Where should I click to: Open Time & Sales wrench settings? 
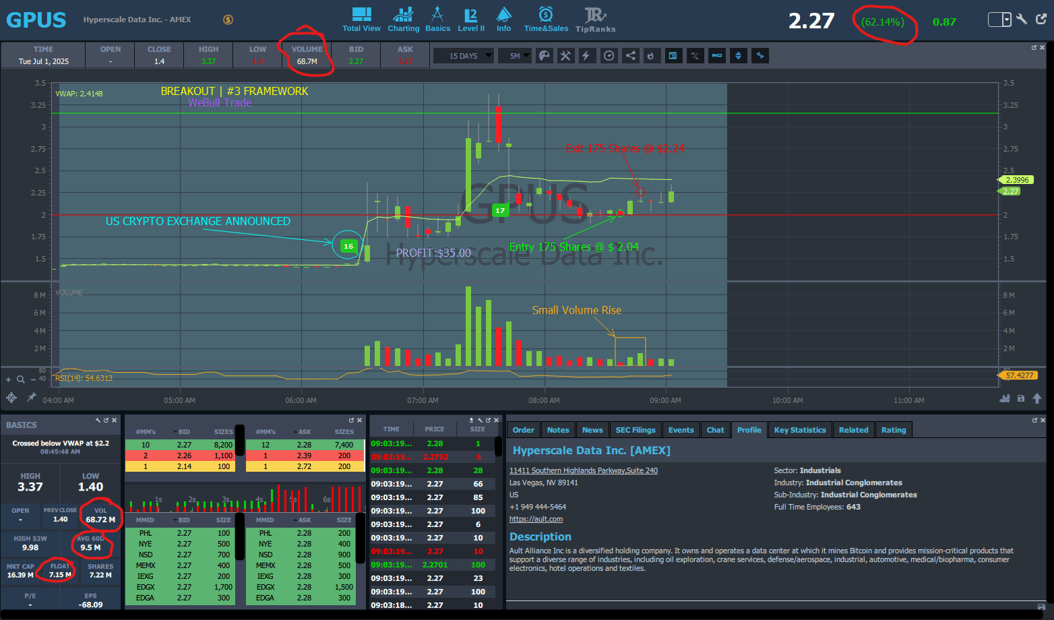pyautogui.click(x=480, y=420)
